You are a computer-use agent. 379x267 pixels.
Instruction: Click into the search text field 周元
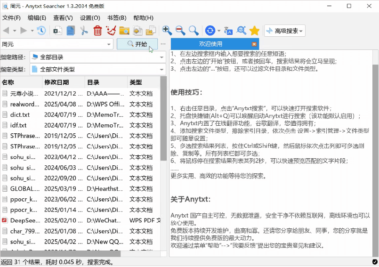pos(53,44)
